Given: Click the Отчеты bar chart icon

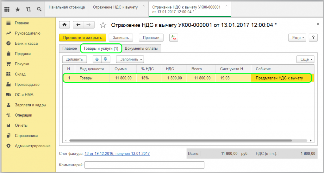Looking at the screenshot, I should pos(9,125).
